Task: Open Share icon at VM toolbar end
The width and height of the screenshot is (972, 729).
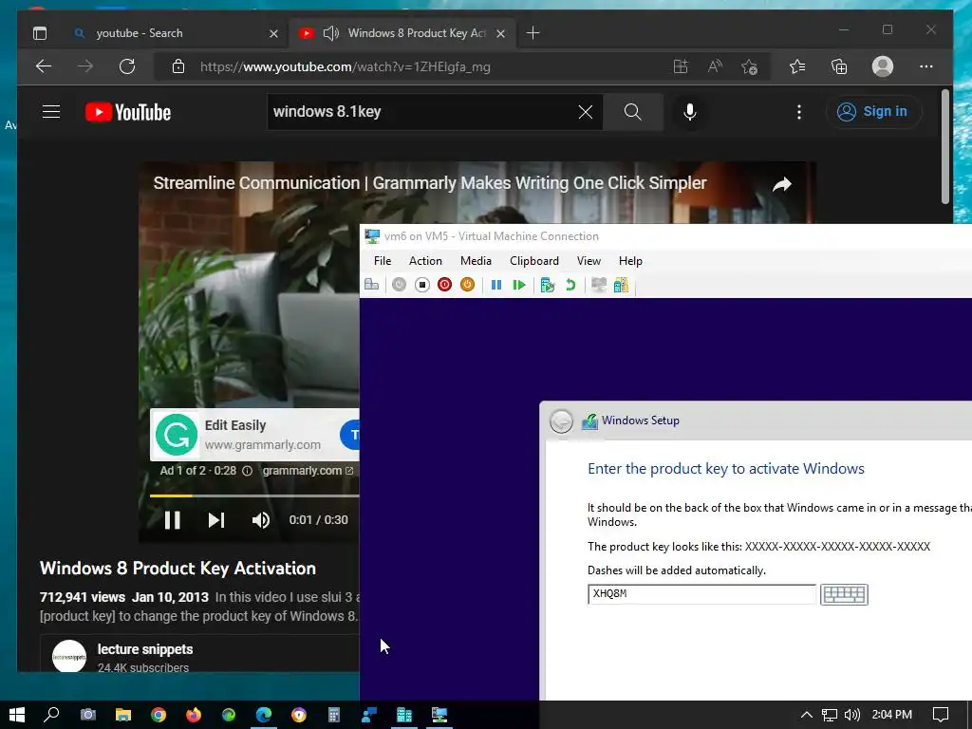Action: click(621, 285)
